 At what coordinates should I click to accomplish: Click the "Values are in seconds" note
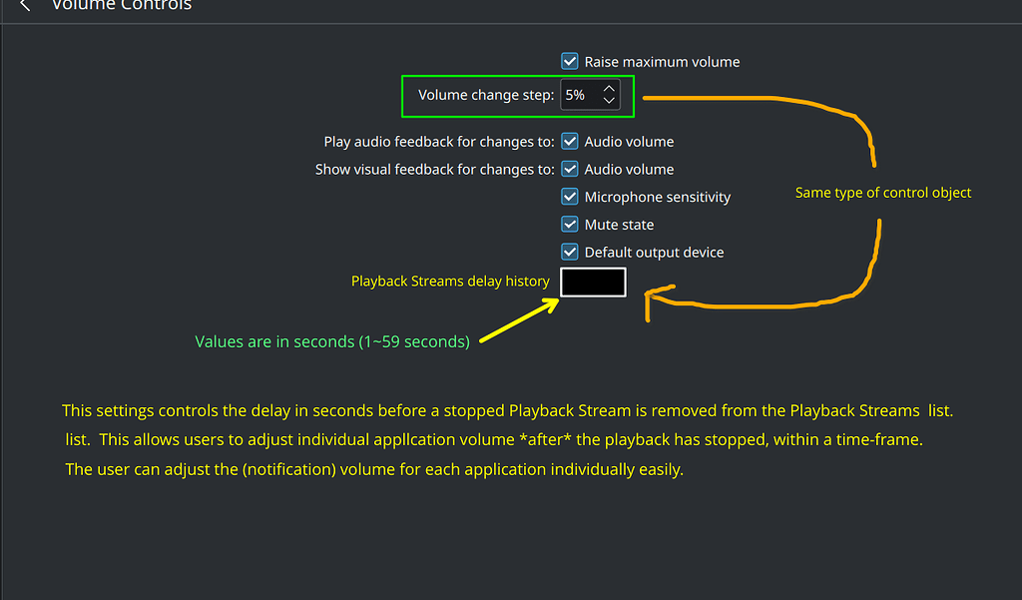[331, 341]
